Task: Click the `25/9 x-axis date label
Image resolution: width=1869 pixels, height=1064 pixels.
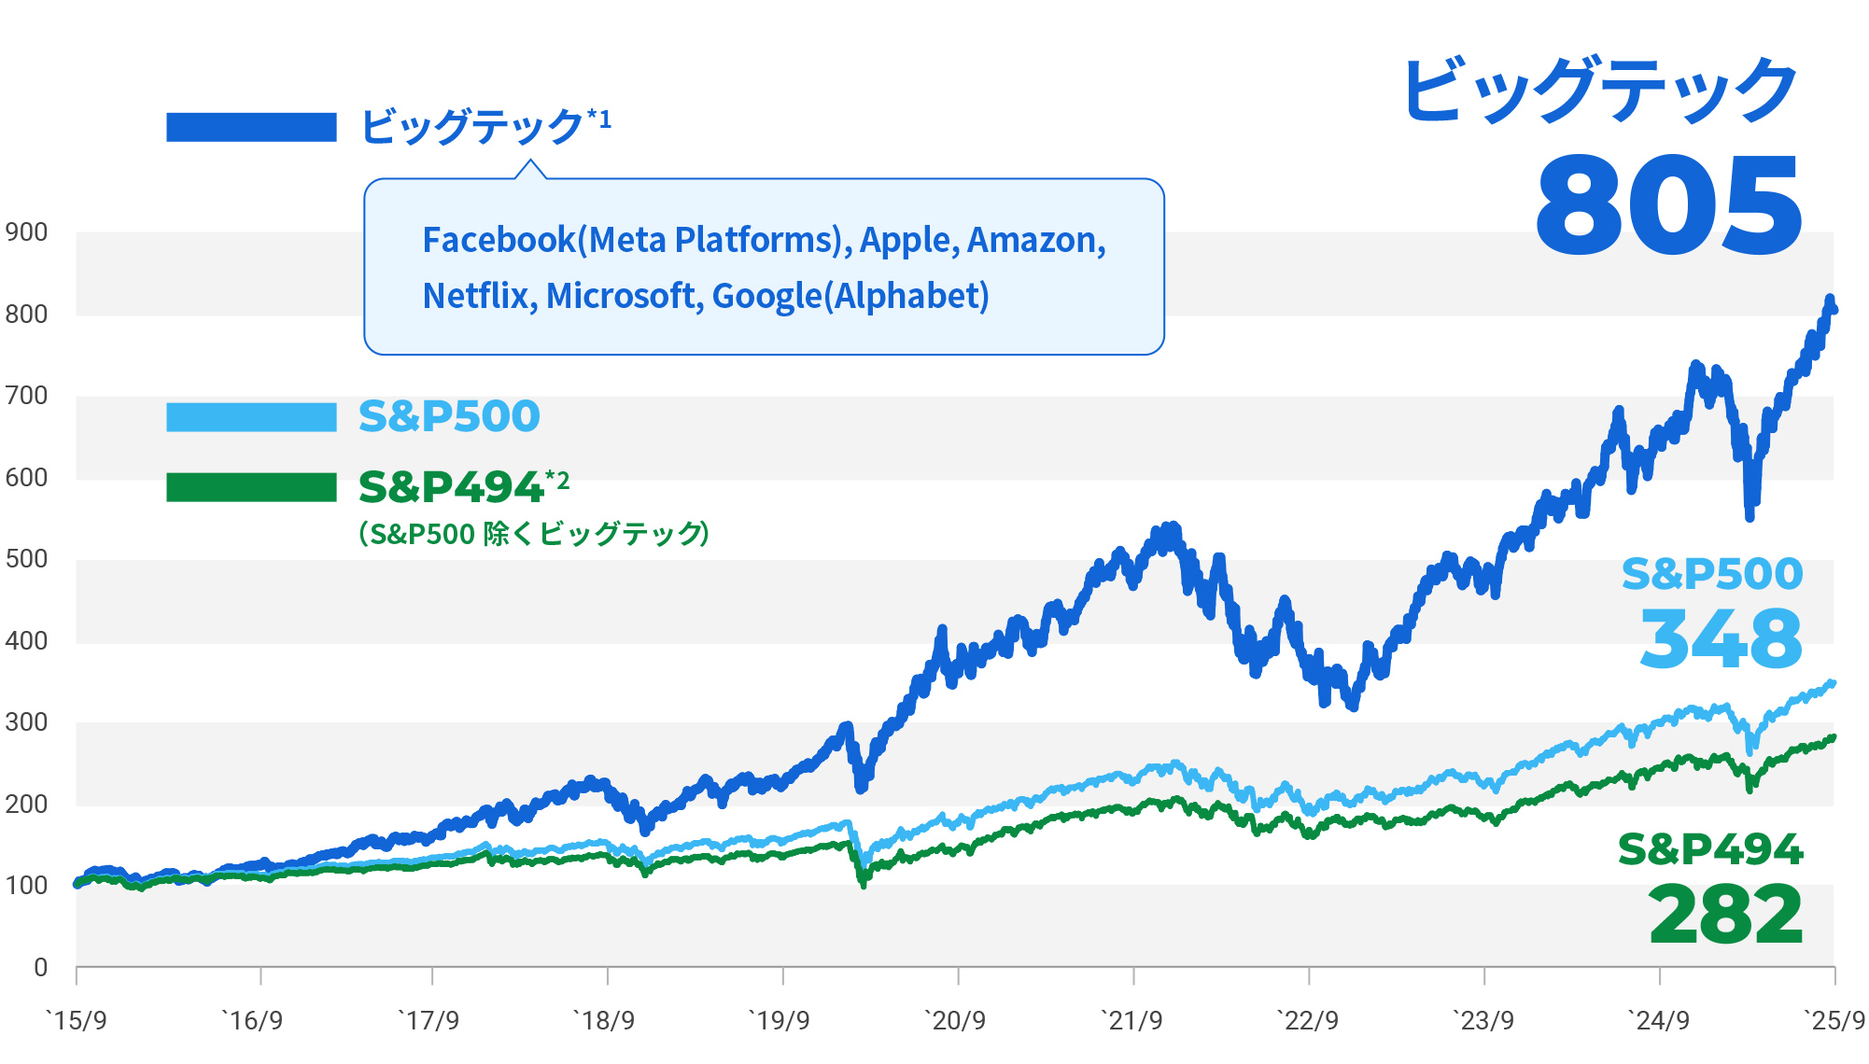Action: [x=1834, y=1020]
